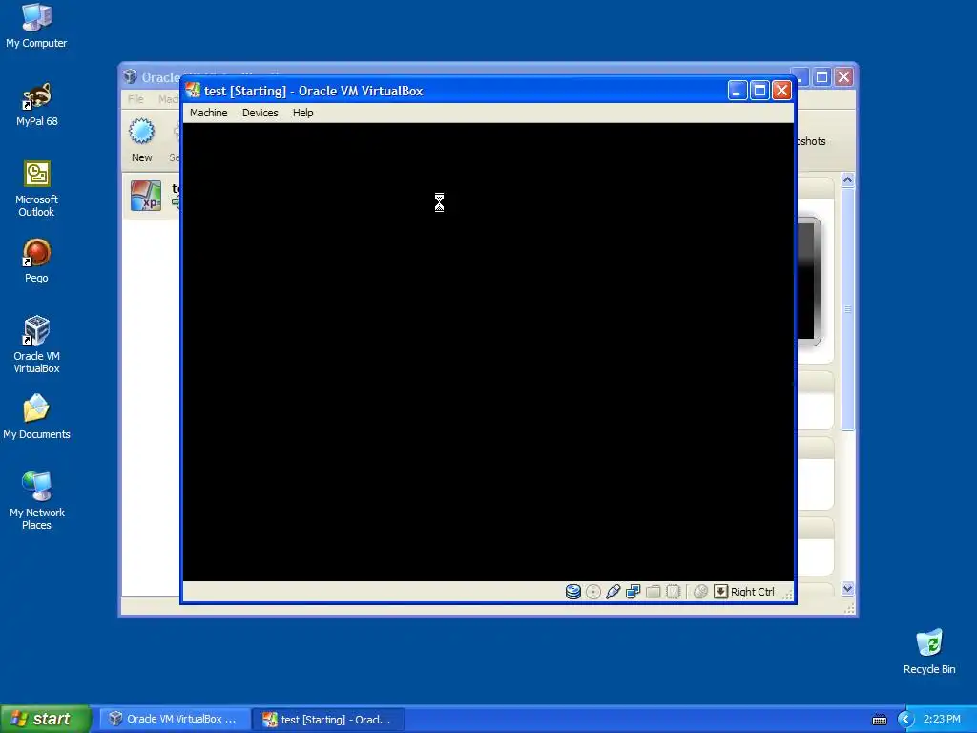Click the optical CD drive status icon
Viewport: 977px width, 733px height.
coord(593,592)
